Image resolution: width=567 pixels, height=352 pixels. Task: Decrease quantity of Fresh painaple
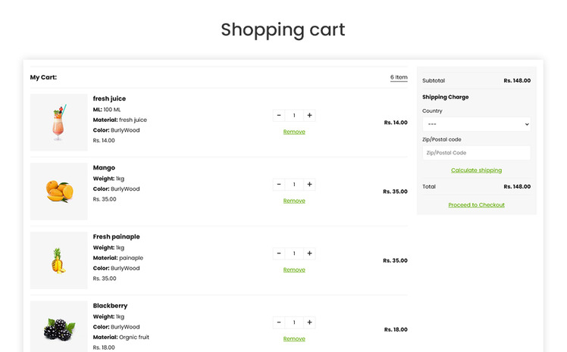[279, 254]
